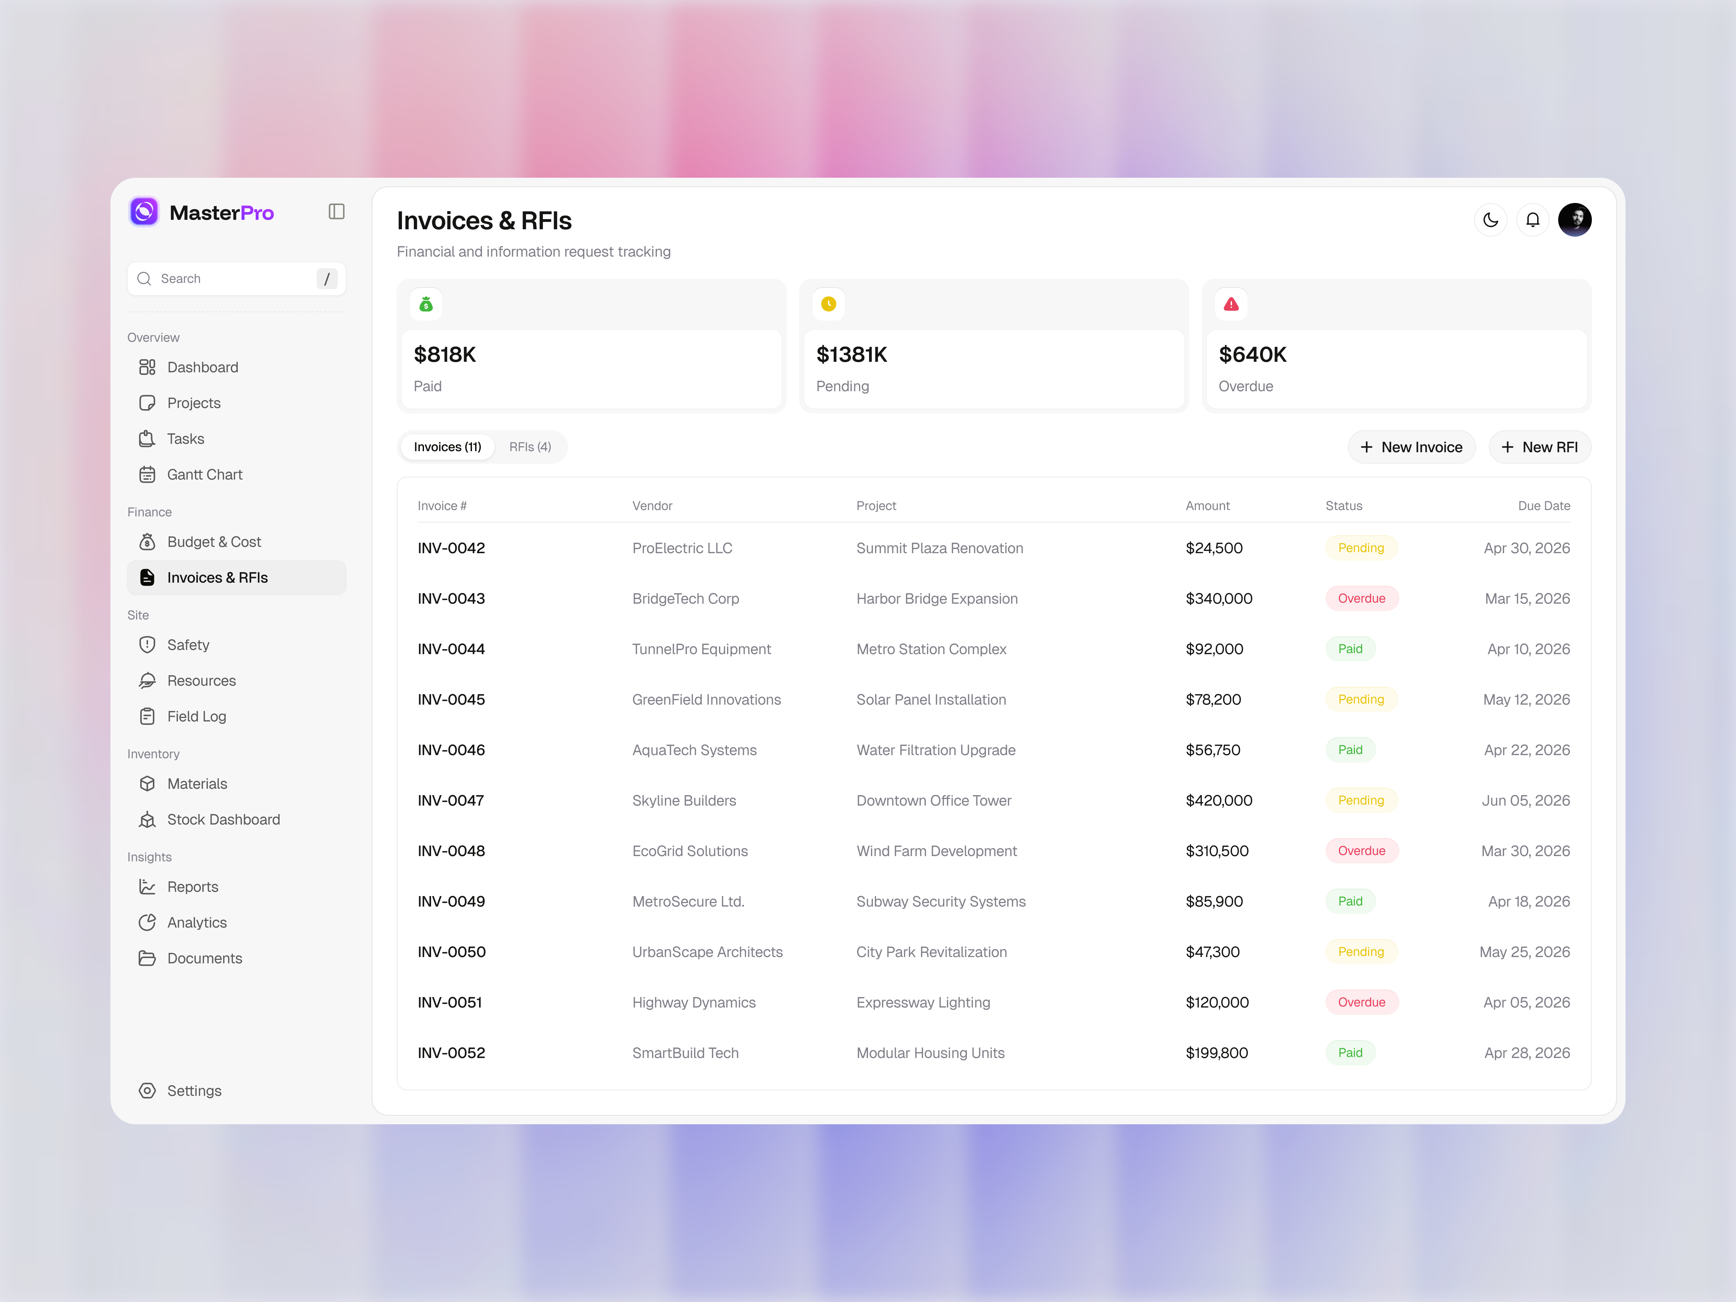This screenshot has width=1736, height=1302.
Task: Click amount $420,000 for INV-0047
Action: pyautogui.click(x=1219, y=801)
